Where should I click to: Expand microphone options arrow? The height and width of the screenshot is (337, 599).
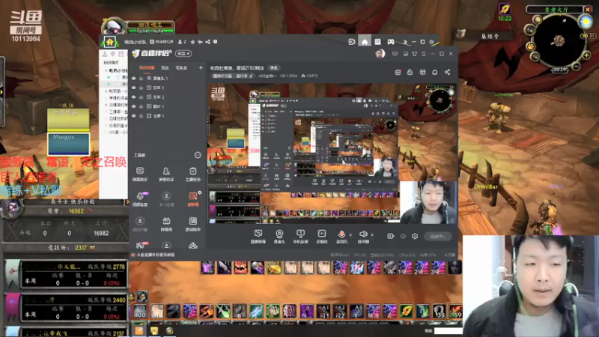(350, 235)
